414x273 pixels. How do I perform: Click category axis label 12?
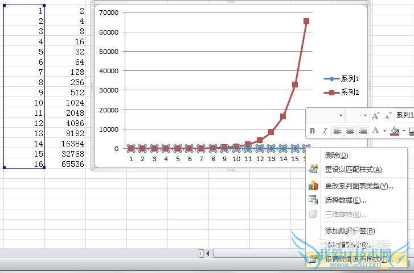(260, 159)
